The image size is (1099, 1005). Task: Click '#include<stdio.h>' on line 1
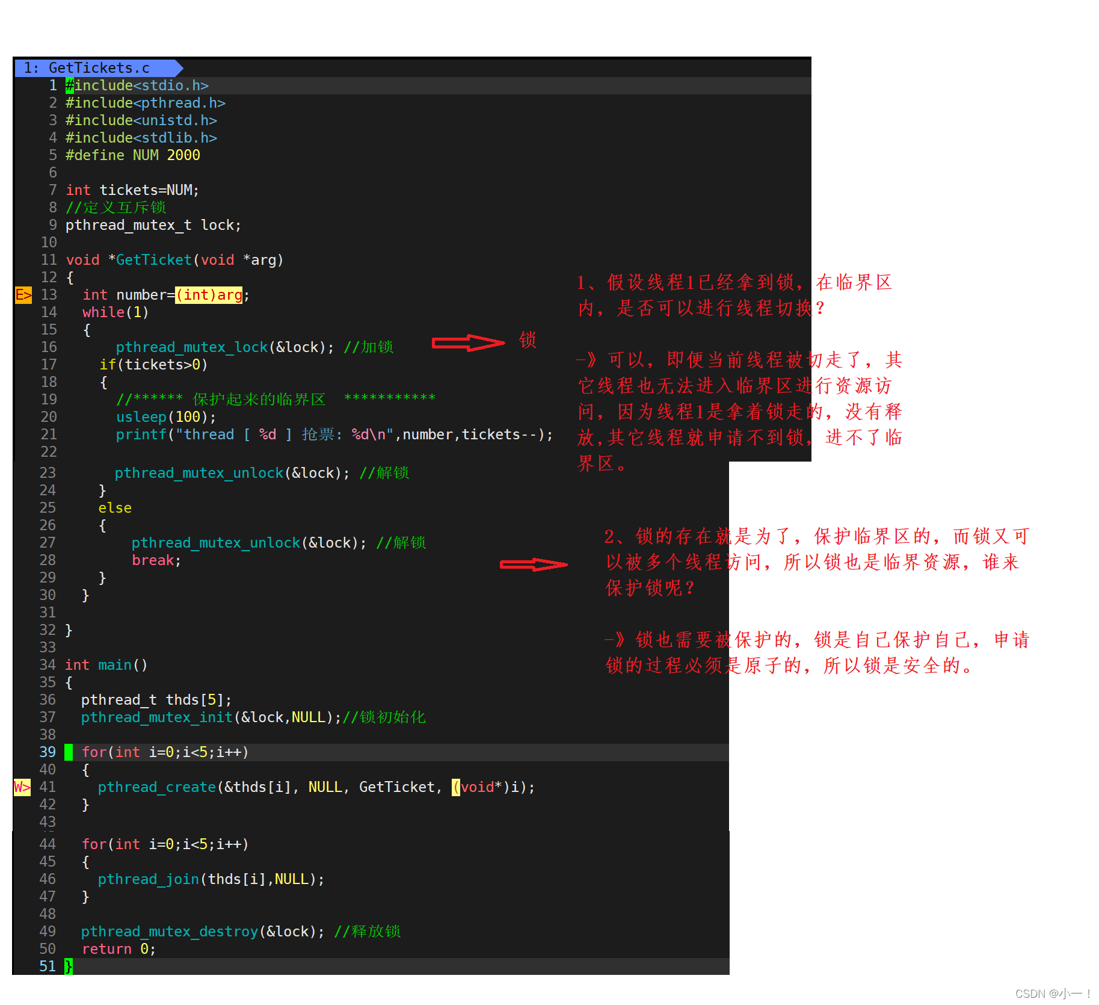click(137, 85)
